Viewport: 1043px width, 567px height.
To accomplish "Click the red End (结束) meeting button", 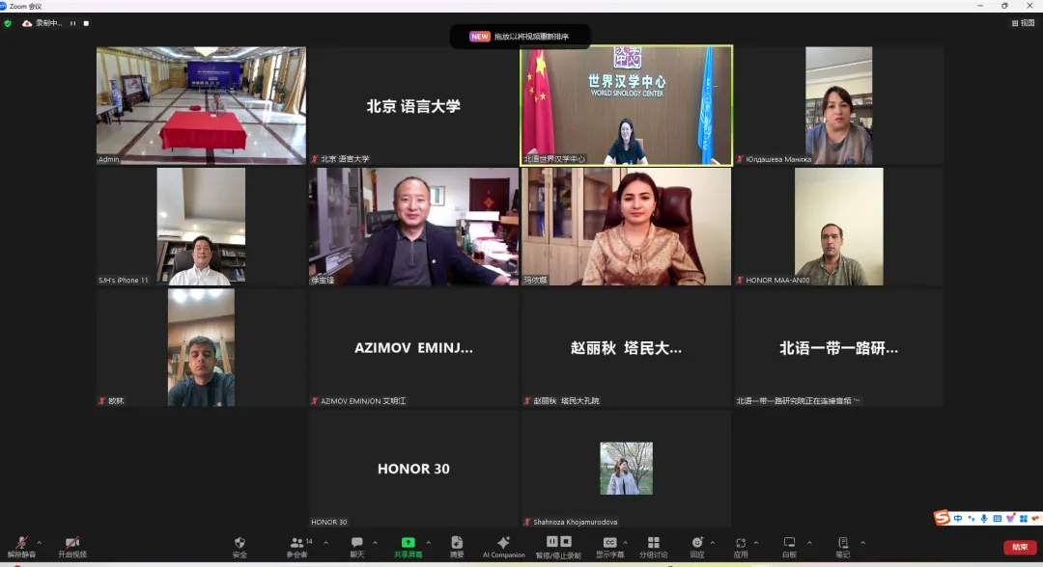I will pyautogui.click(x=1020, y=547).
